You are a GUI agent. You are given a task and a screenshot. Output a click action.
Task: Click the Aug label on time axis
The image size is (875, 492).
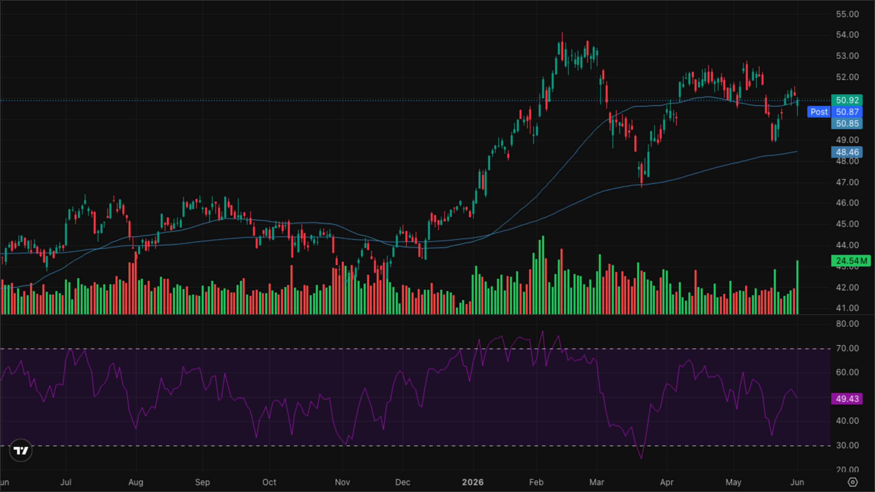tap(136, 482)
